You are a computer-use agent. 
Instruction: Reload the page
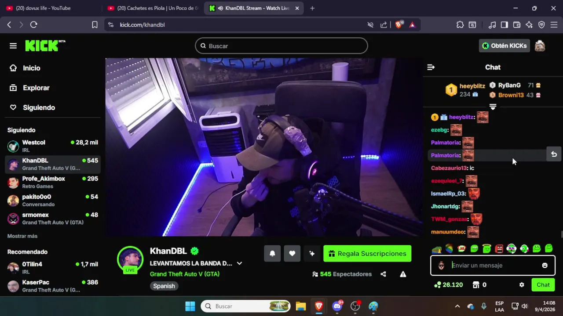(33, 25)
